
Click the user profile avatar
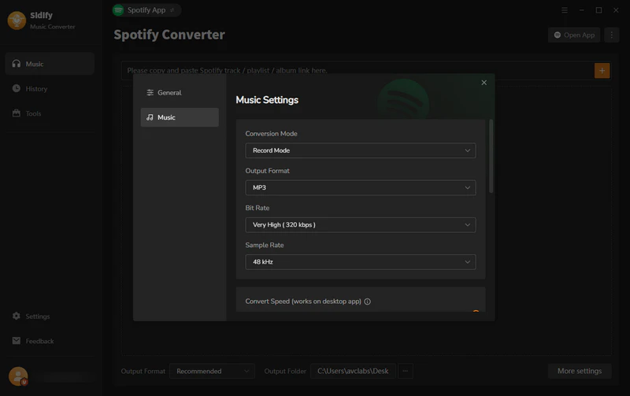(18, 376)
